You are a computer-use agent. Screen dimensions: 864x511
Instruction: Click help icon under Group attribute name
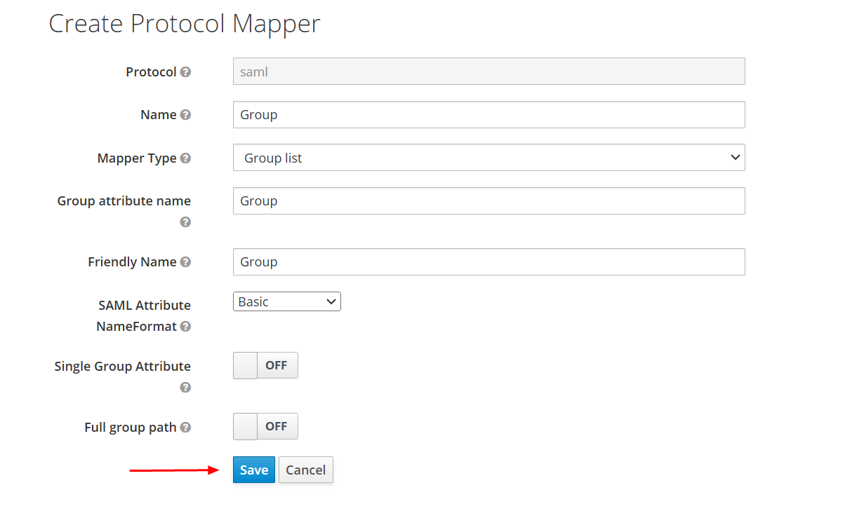(x=185, y=222)
